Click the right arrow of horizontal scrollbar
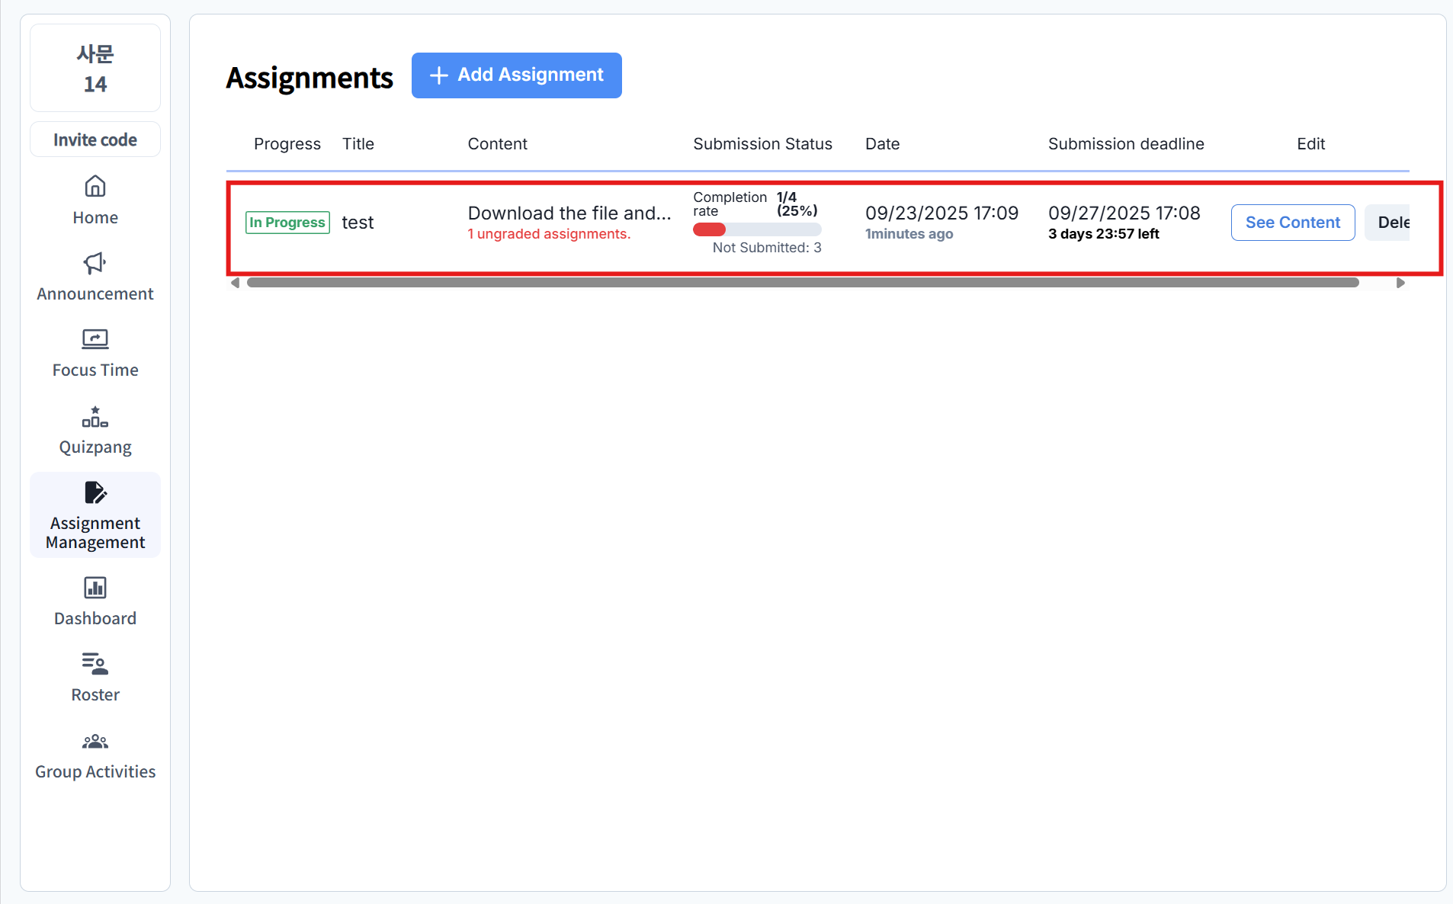 pos(1400,283)
